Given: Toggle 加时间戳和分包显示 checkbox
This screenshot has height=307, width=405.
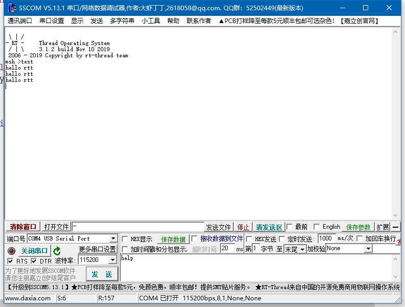Looking at the screenshot, I should [125, 249].
